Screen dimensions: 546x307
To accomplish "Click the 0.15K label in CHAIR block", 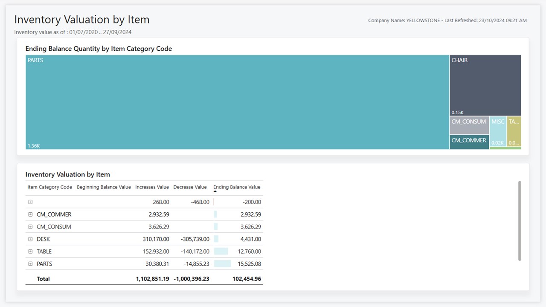I will (x=458, y=113).
